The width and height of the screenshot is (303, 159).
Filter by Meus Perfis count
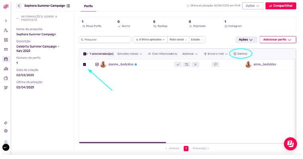tap(91, 24)
